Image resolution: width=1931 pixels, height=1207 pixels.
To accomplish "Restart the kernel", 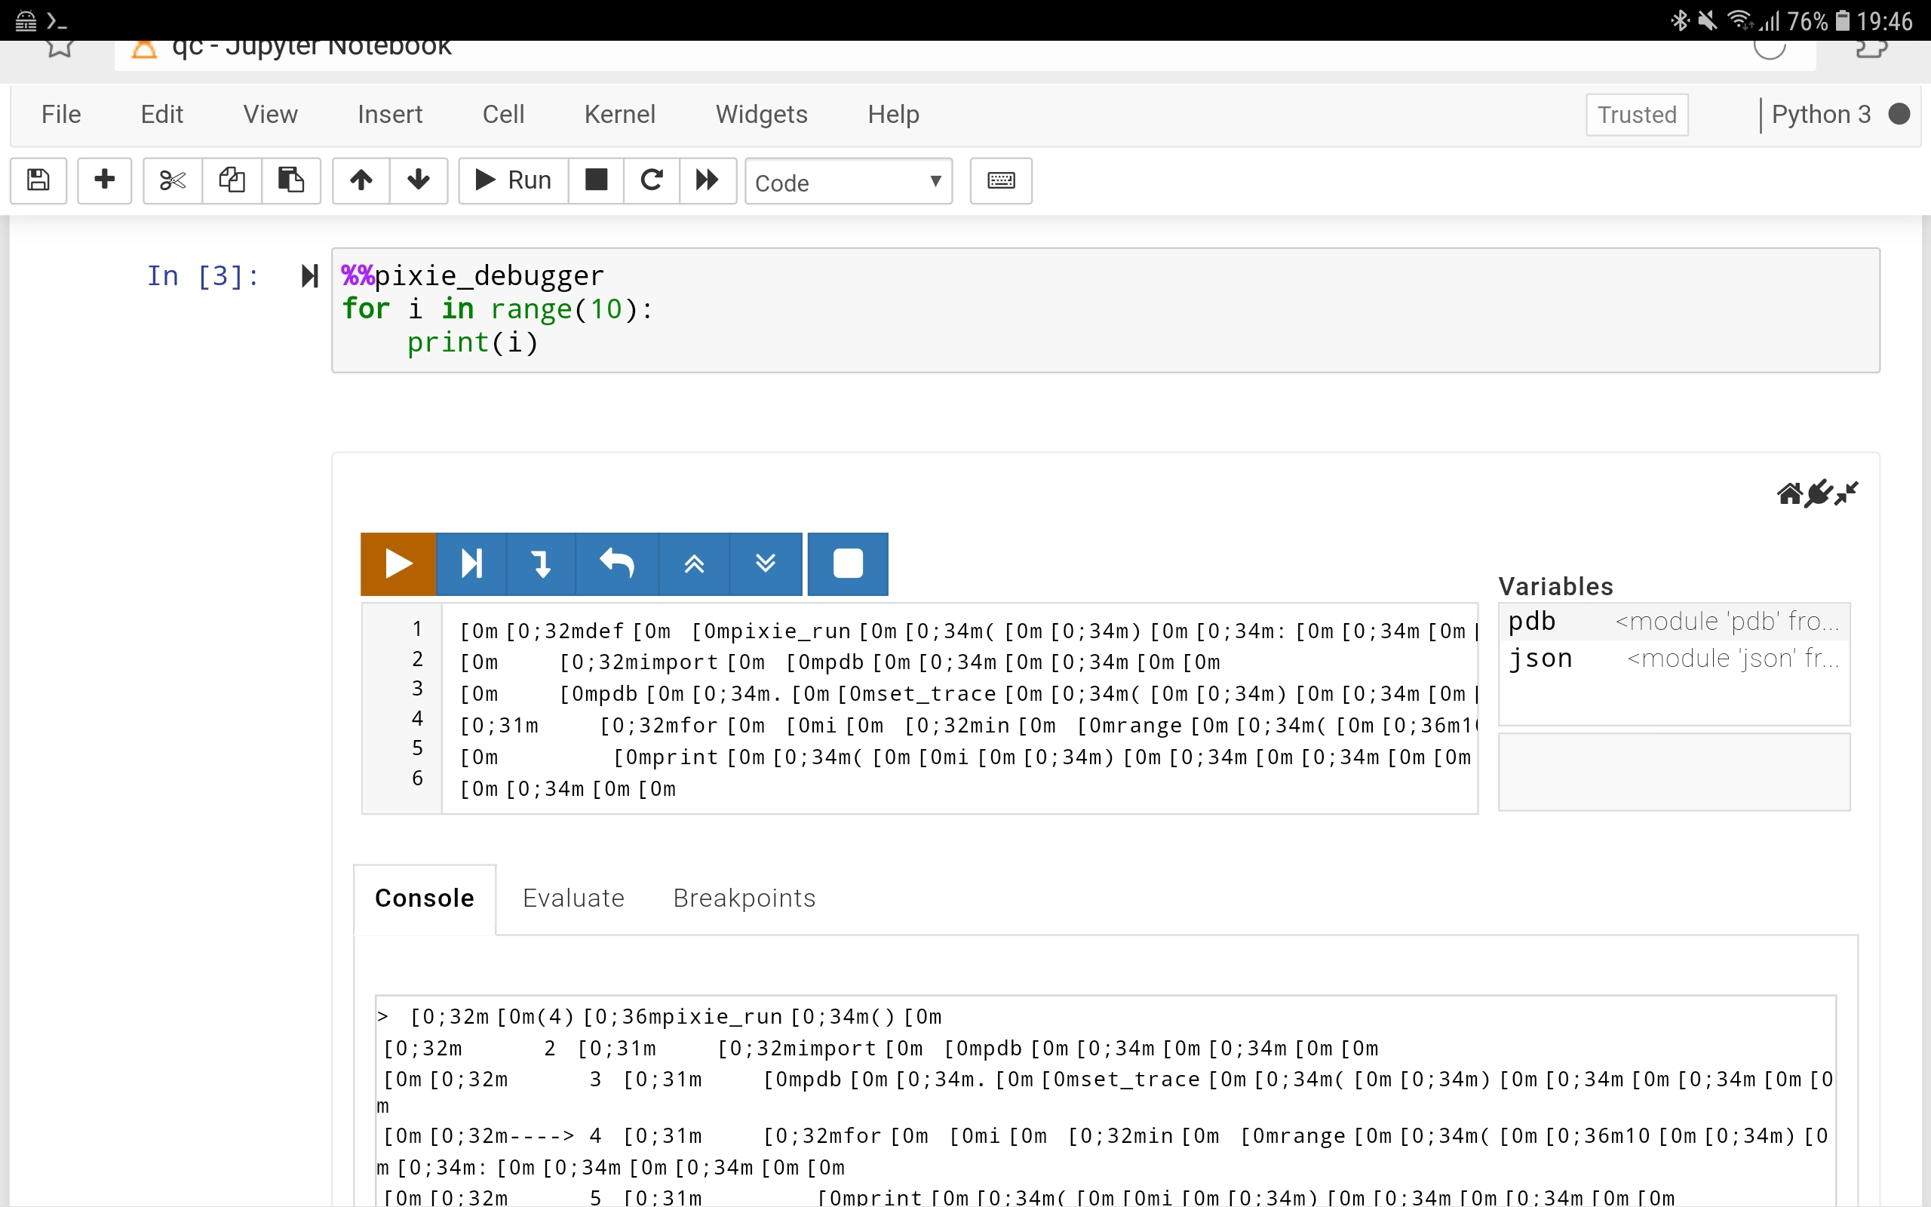I will tap(651, 181).
